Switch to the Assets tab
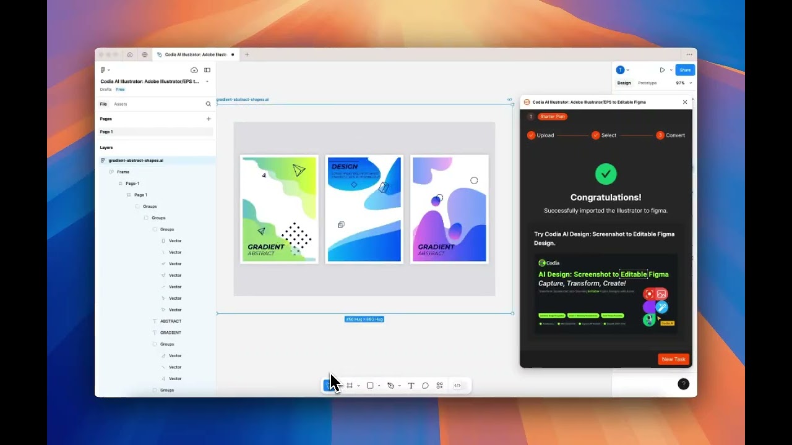The width and height of the screenshot is (792, 445). coord(121,104)
